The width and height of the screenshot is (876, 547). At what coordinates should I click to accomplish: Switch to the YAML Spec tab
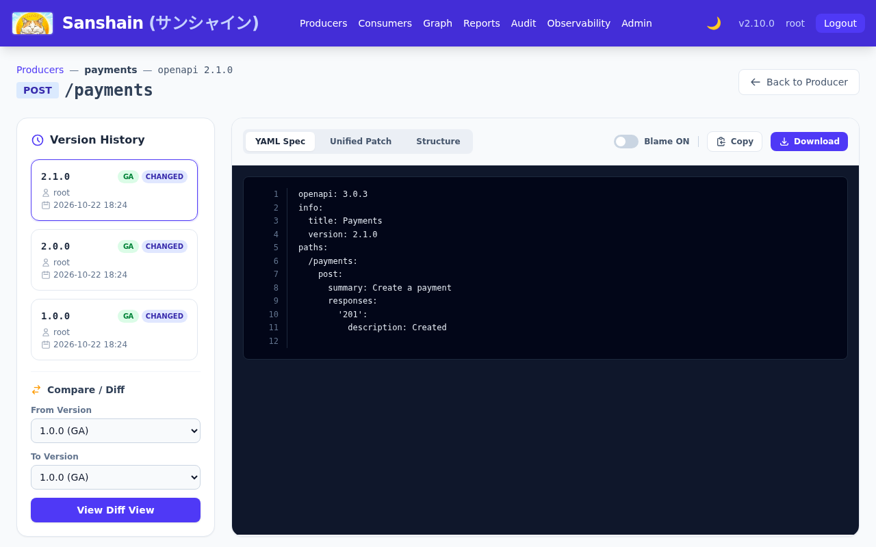tap(281, 142)
